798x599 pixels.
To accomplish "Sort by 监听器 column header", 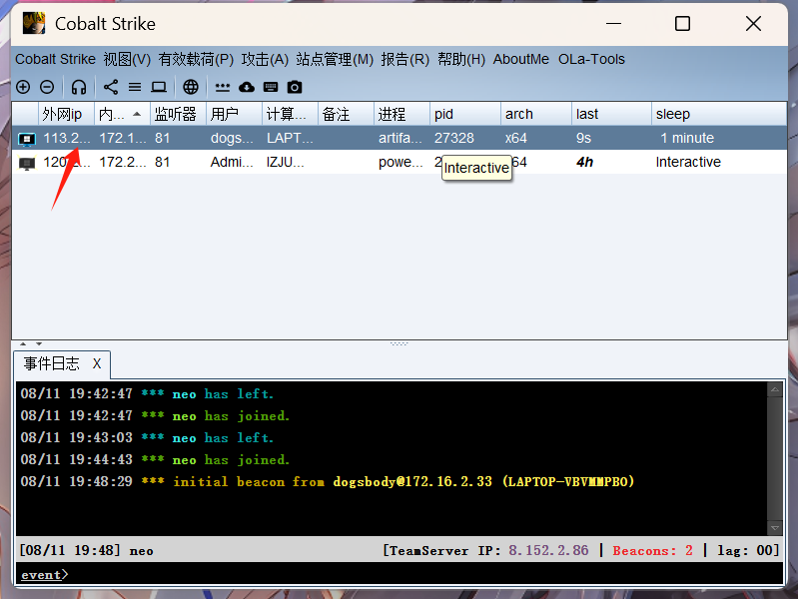I will 178,114.
